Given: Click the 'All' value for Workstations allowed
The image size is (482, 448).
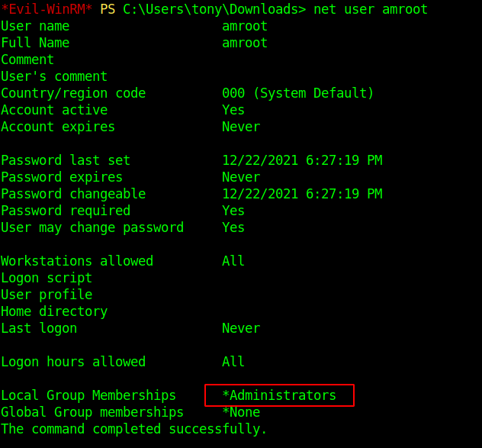Looking at the screenshot, I should point(233,261).
